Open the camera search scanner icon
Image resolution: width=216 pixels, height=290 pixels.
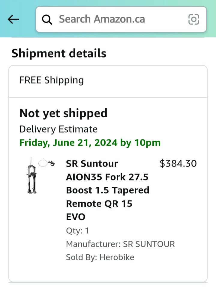[194, 19]
